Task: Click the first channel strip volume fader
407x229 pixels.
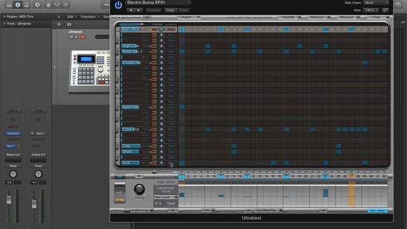Action: [9, 200]
